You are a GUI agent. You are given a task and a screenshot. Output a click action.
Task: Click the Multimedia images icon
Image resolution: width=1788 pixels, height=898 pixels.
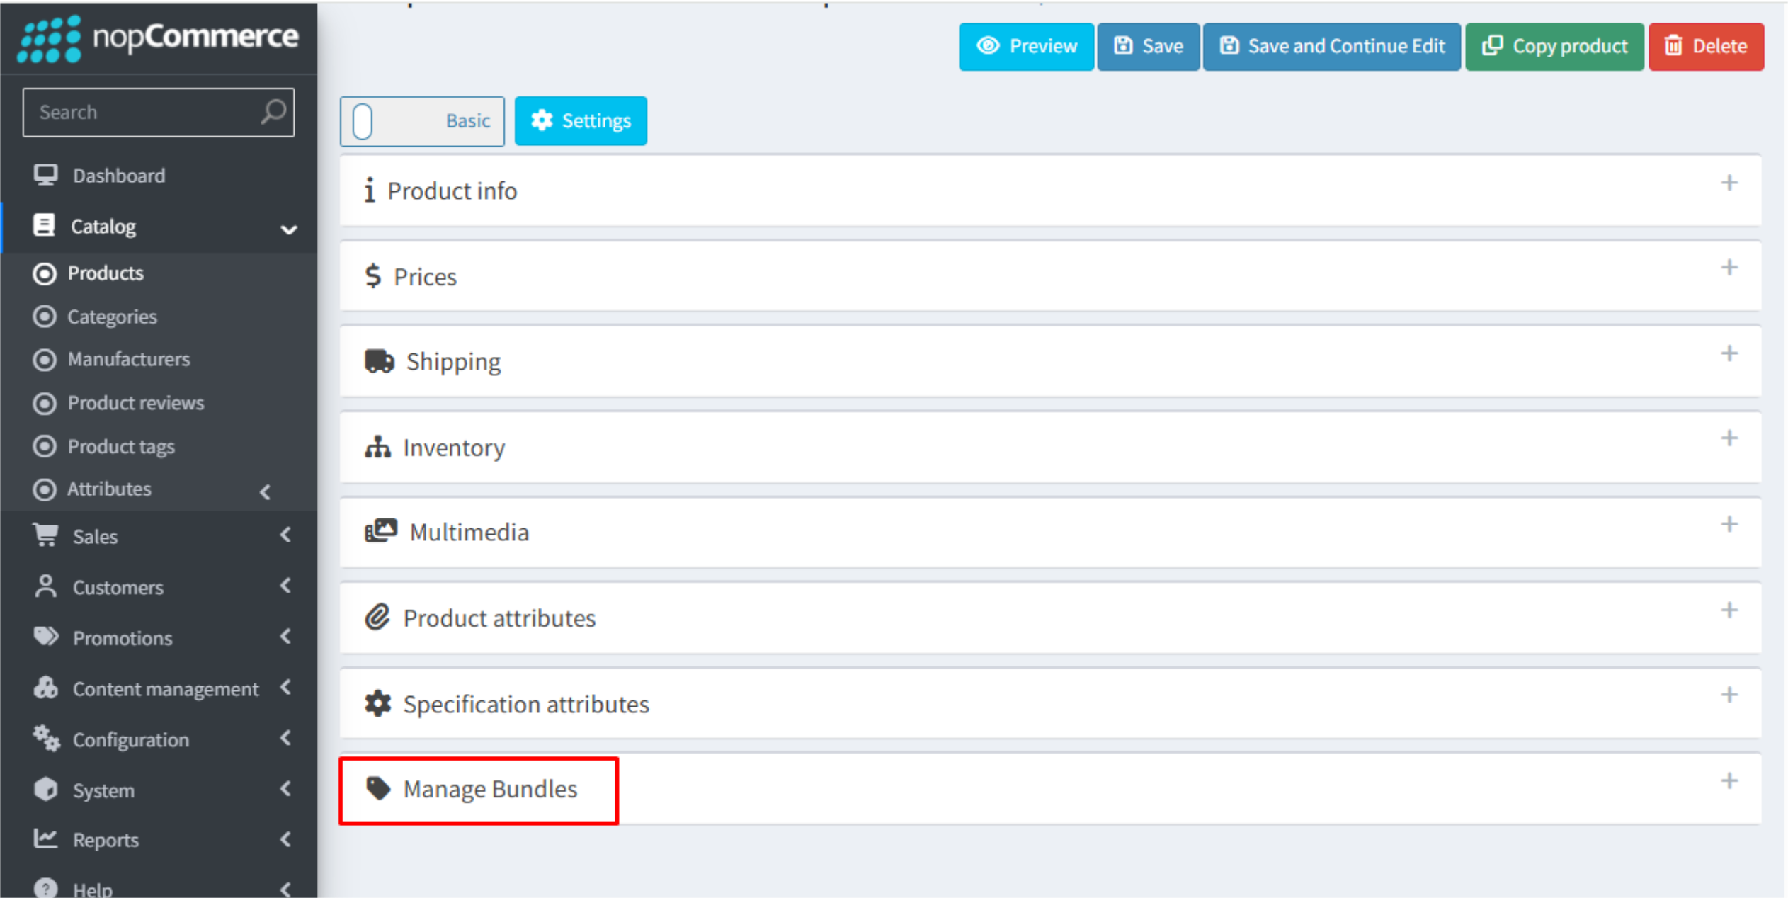click(380, 531)
